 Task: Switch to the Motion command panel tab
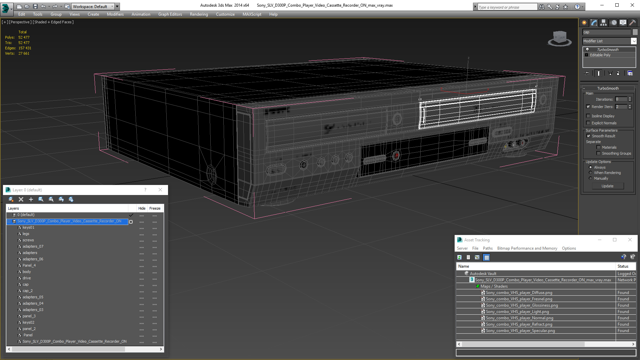(614, 22)
